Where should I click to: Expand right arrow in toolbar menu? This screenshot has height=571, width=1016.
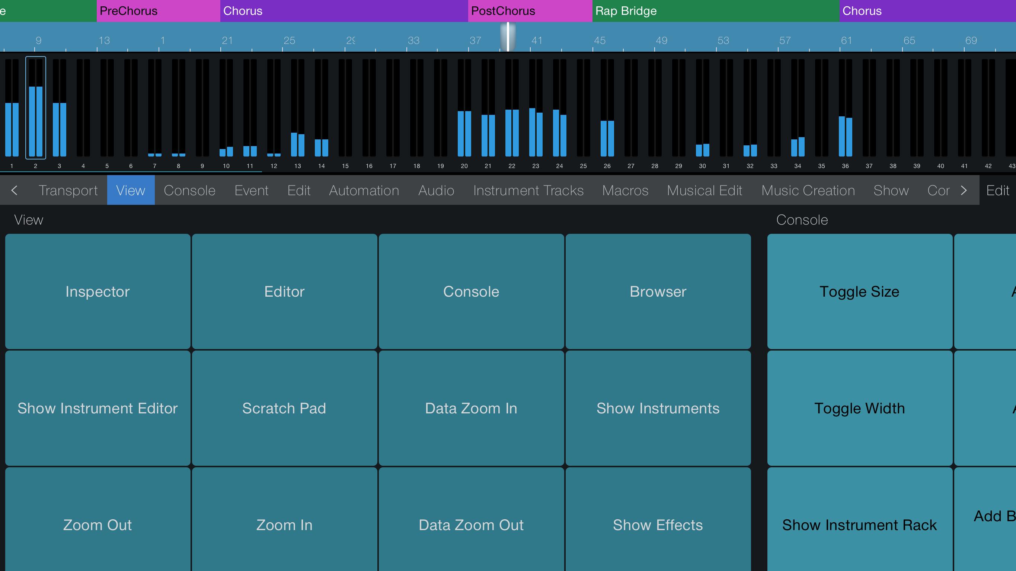coord(966,190)
